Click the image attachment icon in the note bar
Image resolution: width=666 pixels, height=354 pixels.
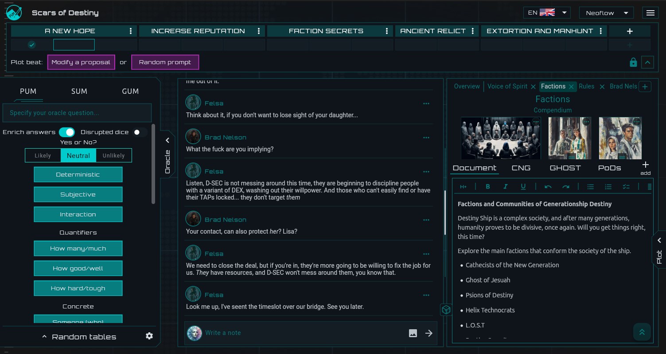click(413, 333)
